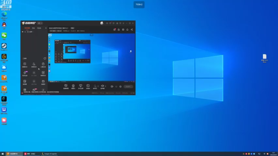Screen dimensions: 278x156
Task: Add a screen capture source from bottom toolbar
Action: coord(66,86)
